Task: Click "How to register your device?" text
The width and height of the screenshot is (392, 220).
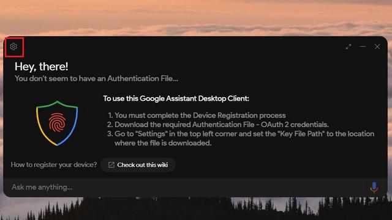Action: point(54,164)
